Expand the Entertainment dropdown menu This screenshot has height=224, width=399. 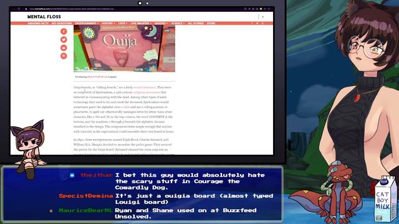[x=87, y=24]
